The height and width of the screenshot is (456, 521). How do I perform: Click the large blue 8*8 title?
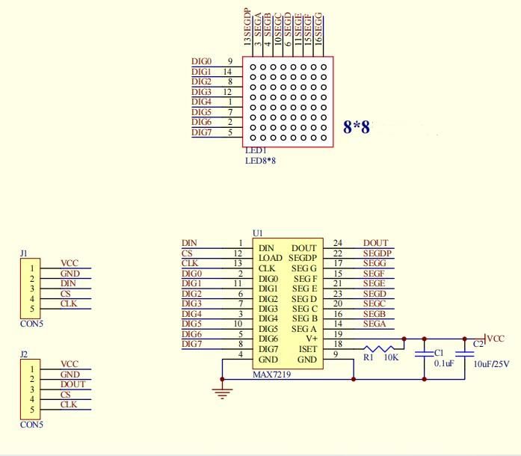357,127
